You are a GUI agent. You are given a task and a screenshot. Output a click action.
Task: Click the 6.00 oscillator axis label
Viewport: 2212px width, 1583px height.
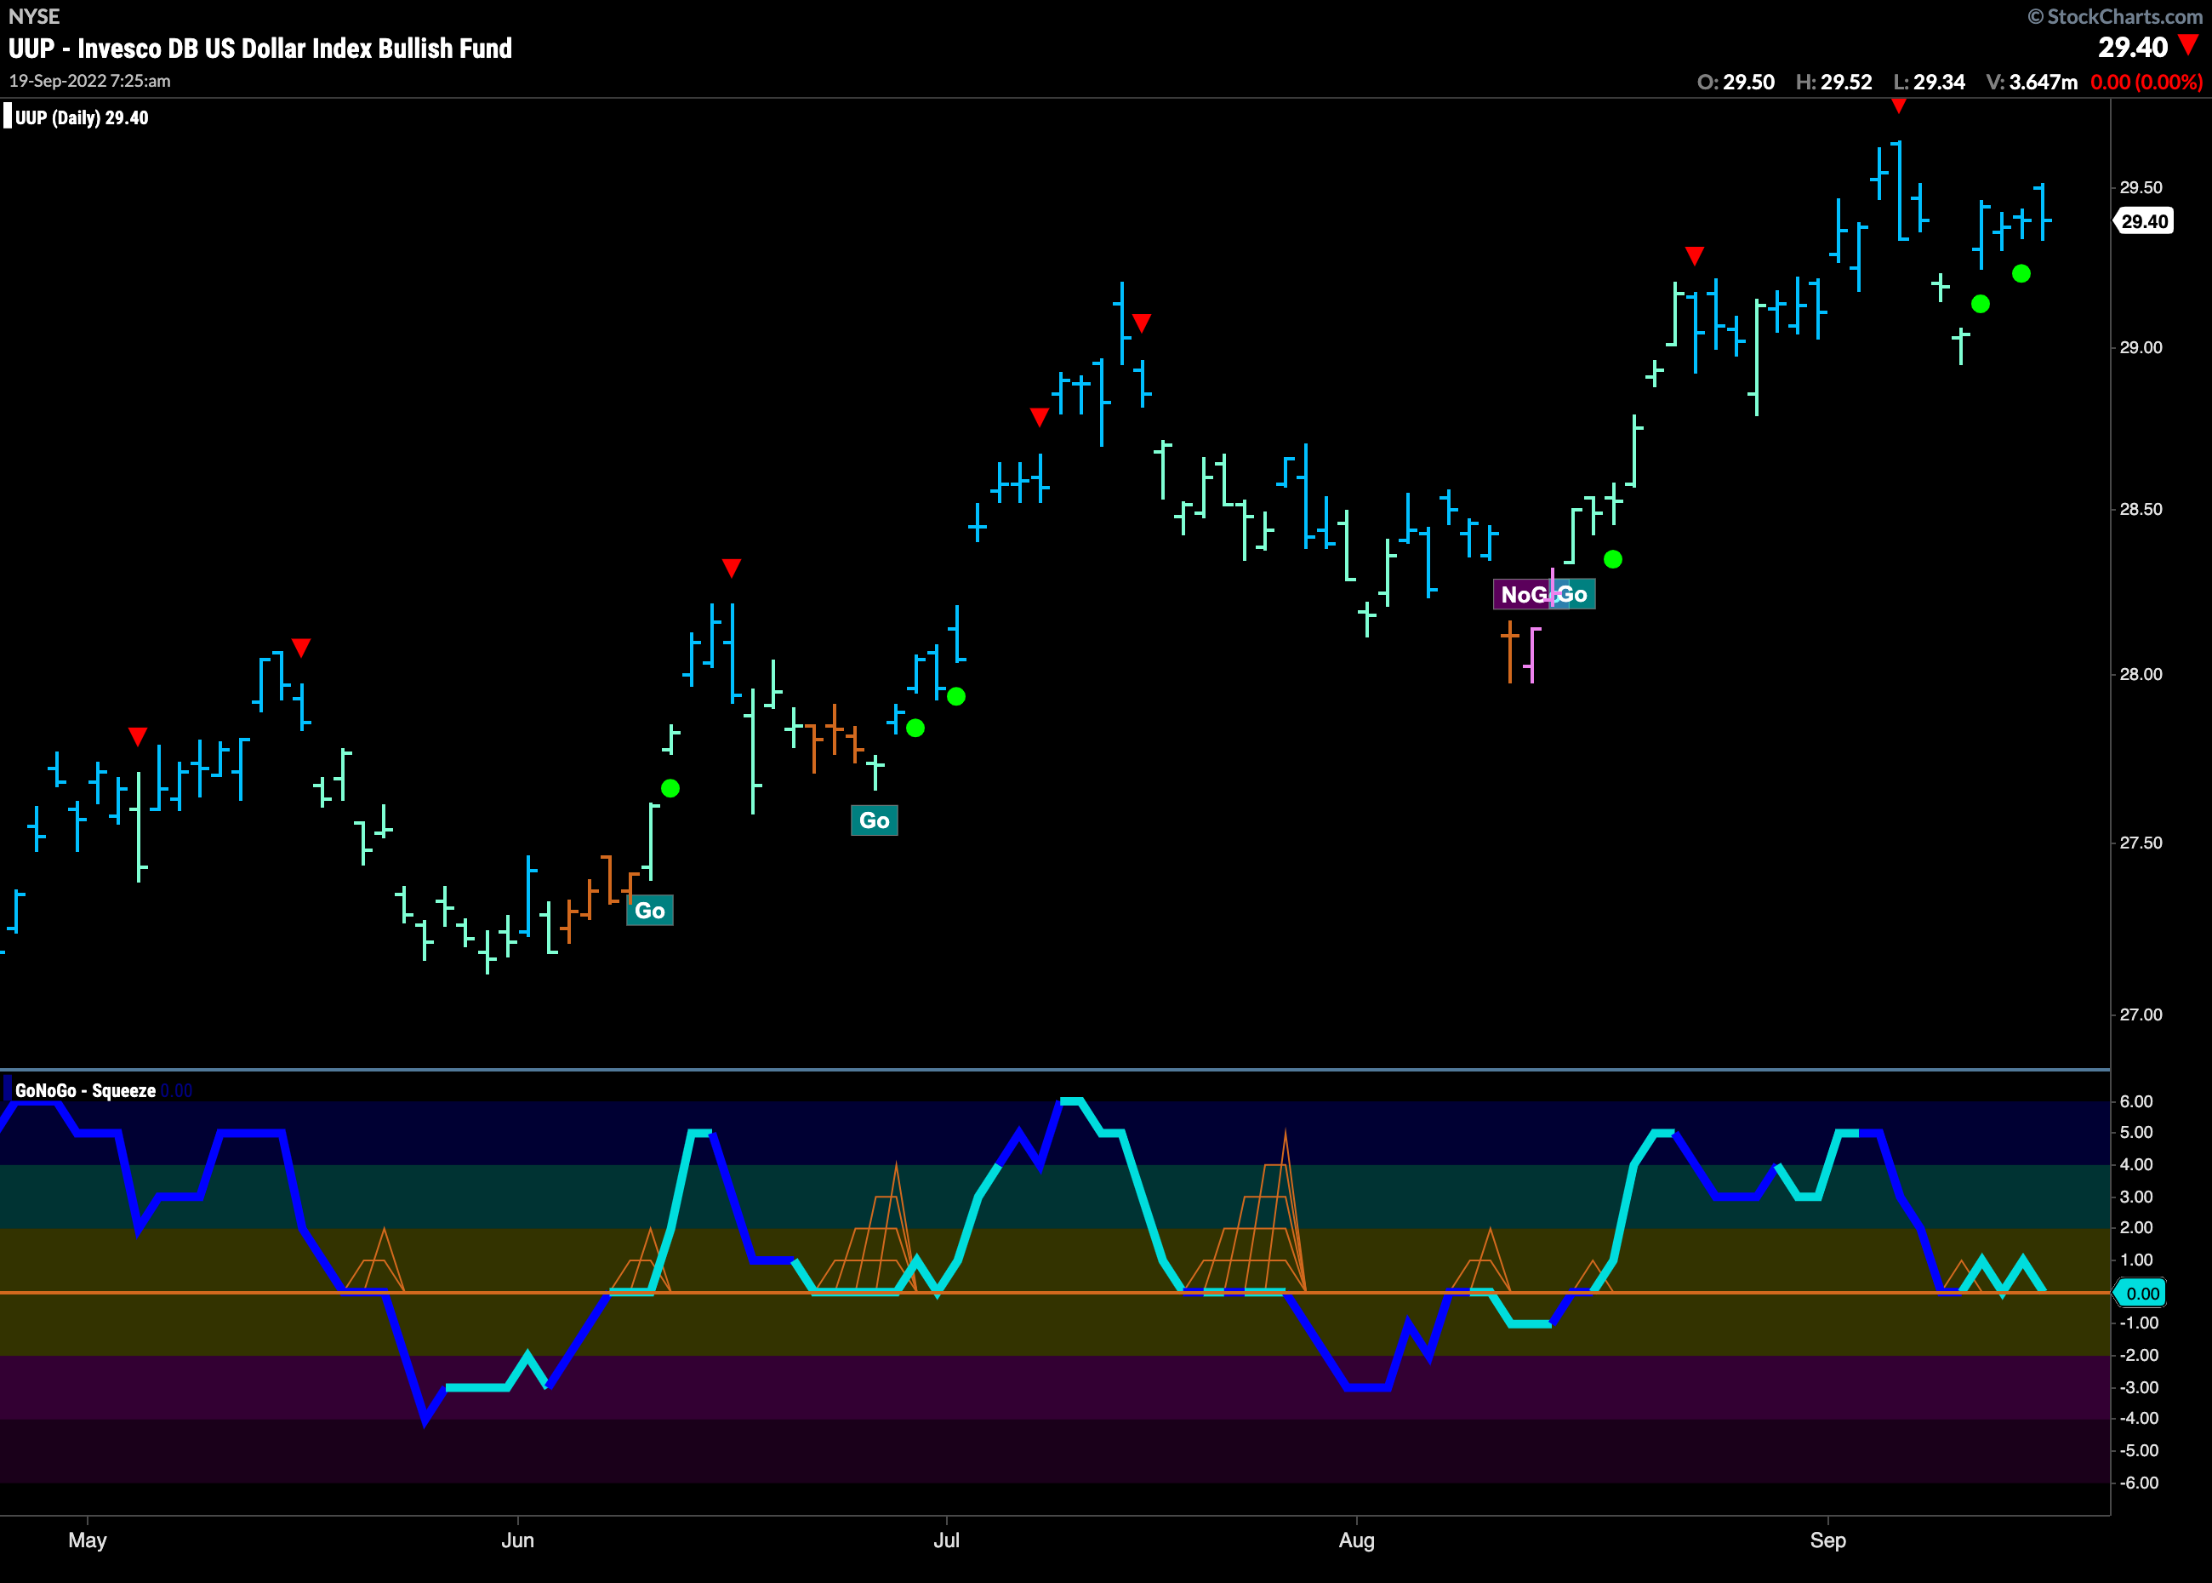tap(2136, 1101)
